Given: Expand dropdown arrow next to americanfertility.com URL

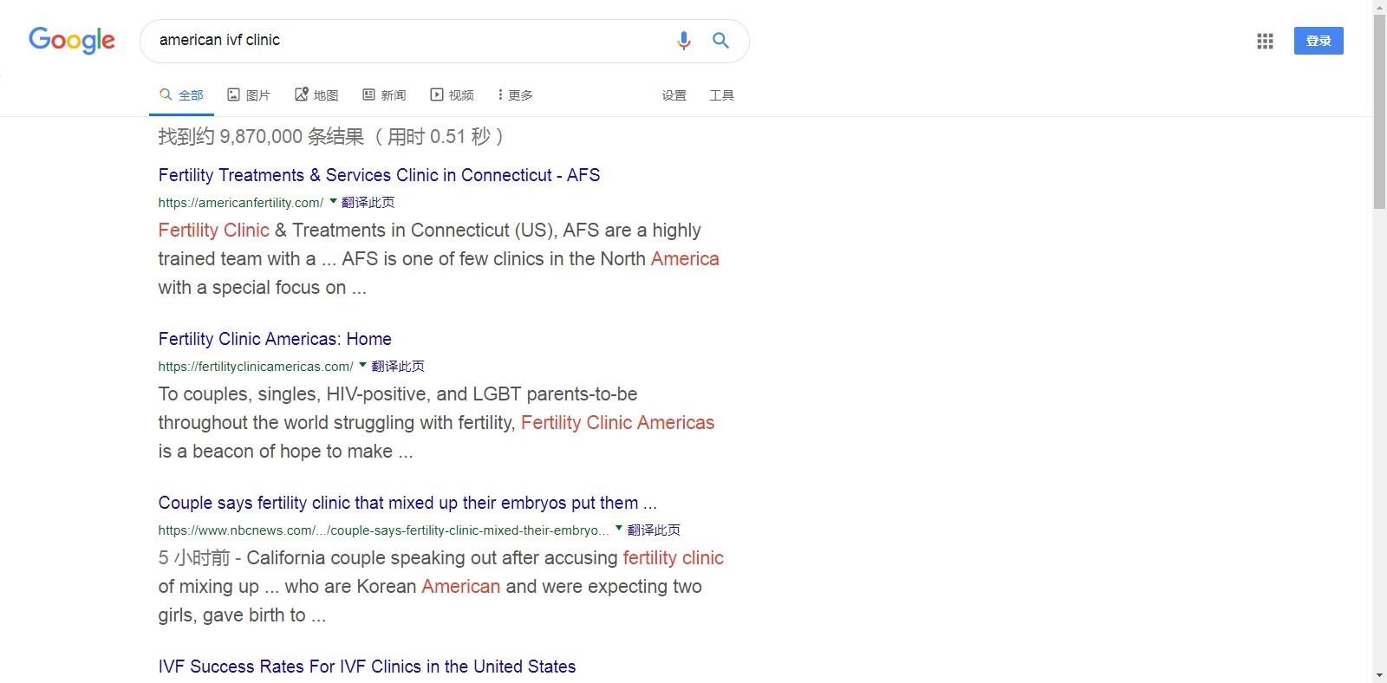Looking at the screenshot, I should point(333,201).
